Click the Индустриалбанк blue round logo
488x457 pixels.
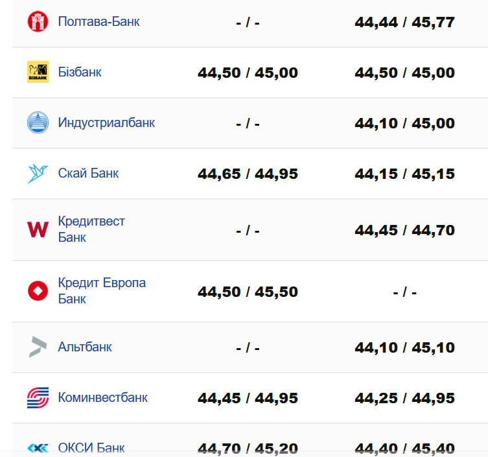pyautogui.click(x=38, y=123)
